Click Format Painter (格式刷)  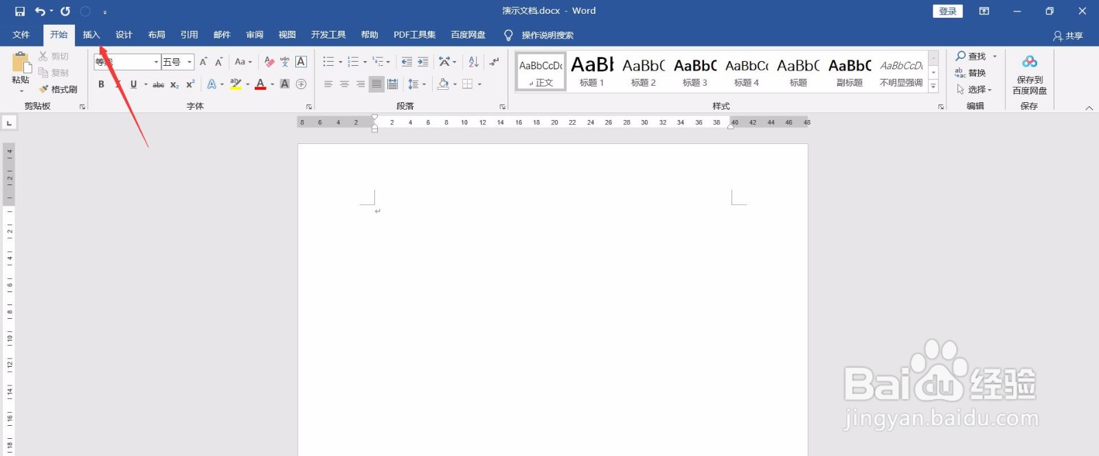coord(58,89)
